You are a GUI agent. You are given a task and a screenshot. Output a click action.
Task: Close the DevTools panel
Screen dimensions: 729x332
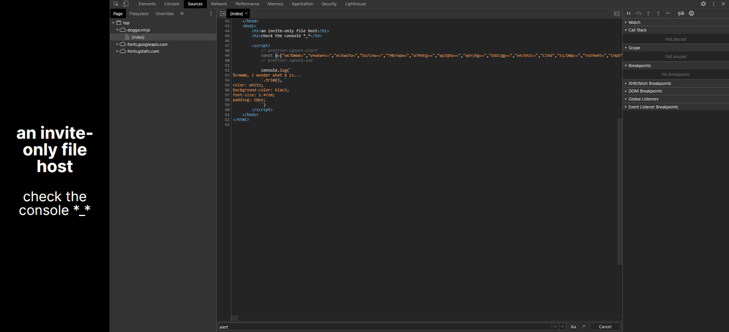pyautogui.click(x=723, y=4)
